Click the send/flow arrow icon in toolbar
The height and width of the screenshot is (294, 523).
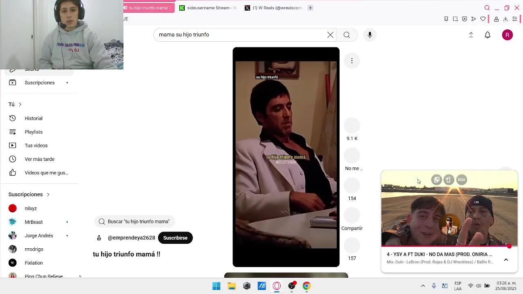[474, 19]
